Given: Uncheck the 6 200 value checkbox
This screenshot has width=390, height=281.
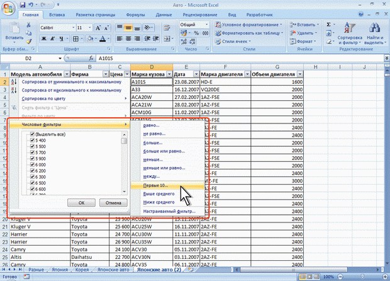Looking at the screenshot, I should click(32, 171).
